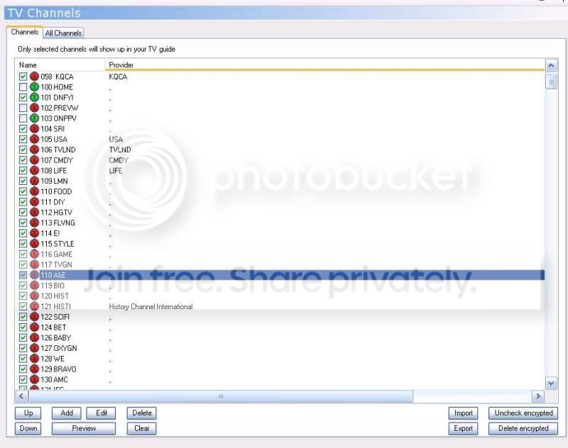Click the red icon beside 110 FOOD
Screen dimensions: 568x448
34,191
